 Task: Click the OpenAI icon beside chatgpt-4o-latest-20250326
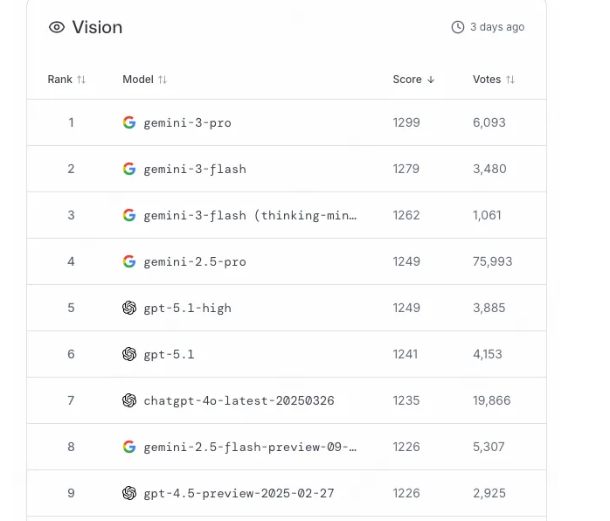coord(129,400)
